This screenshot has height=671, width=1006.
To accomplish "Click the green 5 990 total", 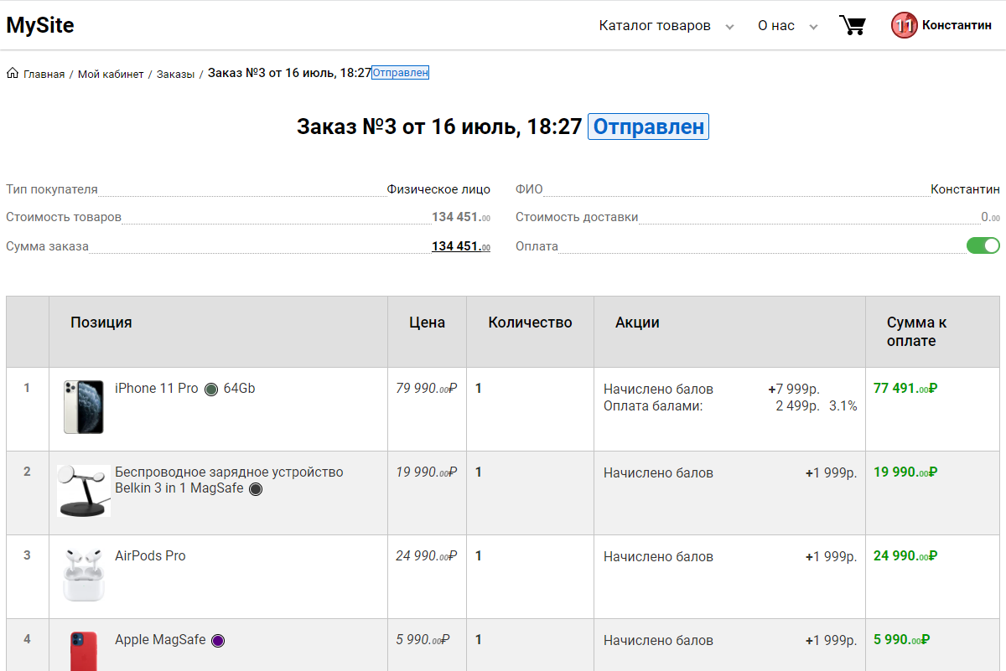I will coord(902,639).
